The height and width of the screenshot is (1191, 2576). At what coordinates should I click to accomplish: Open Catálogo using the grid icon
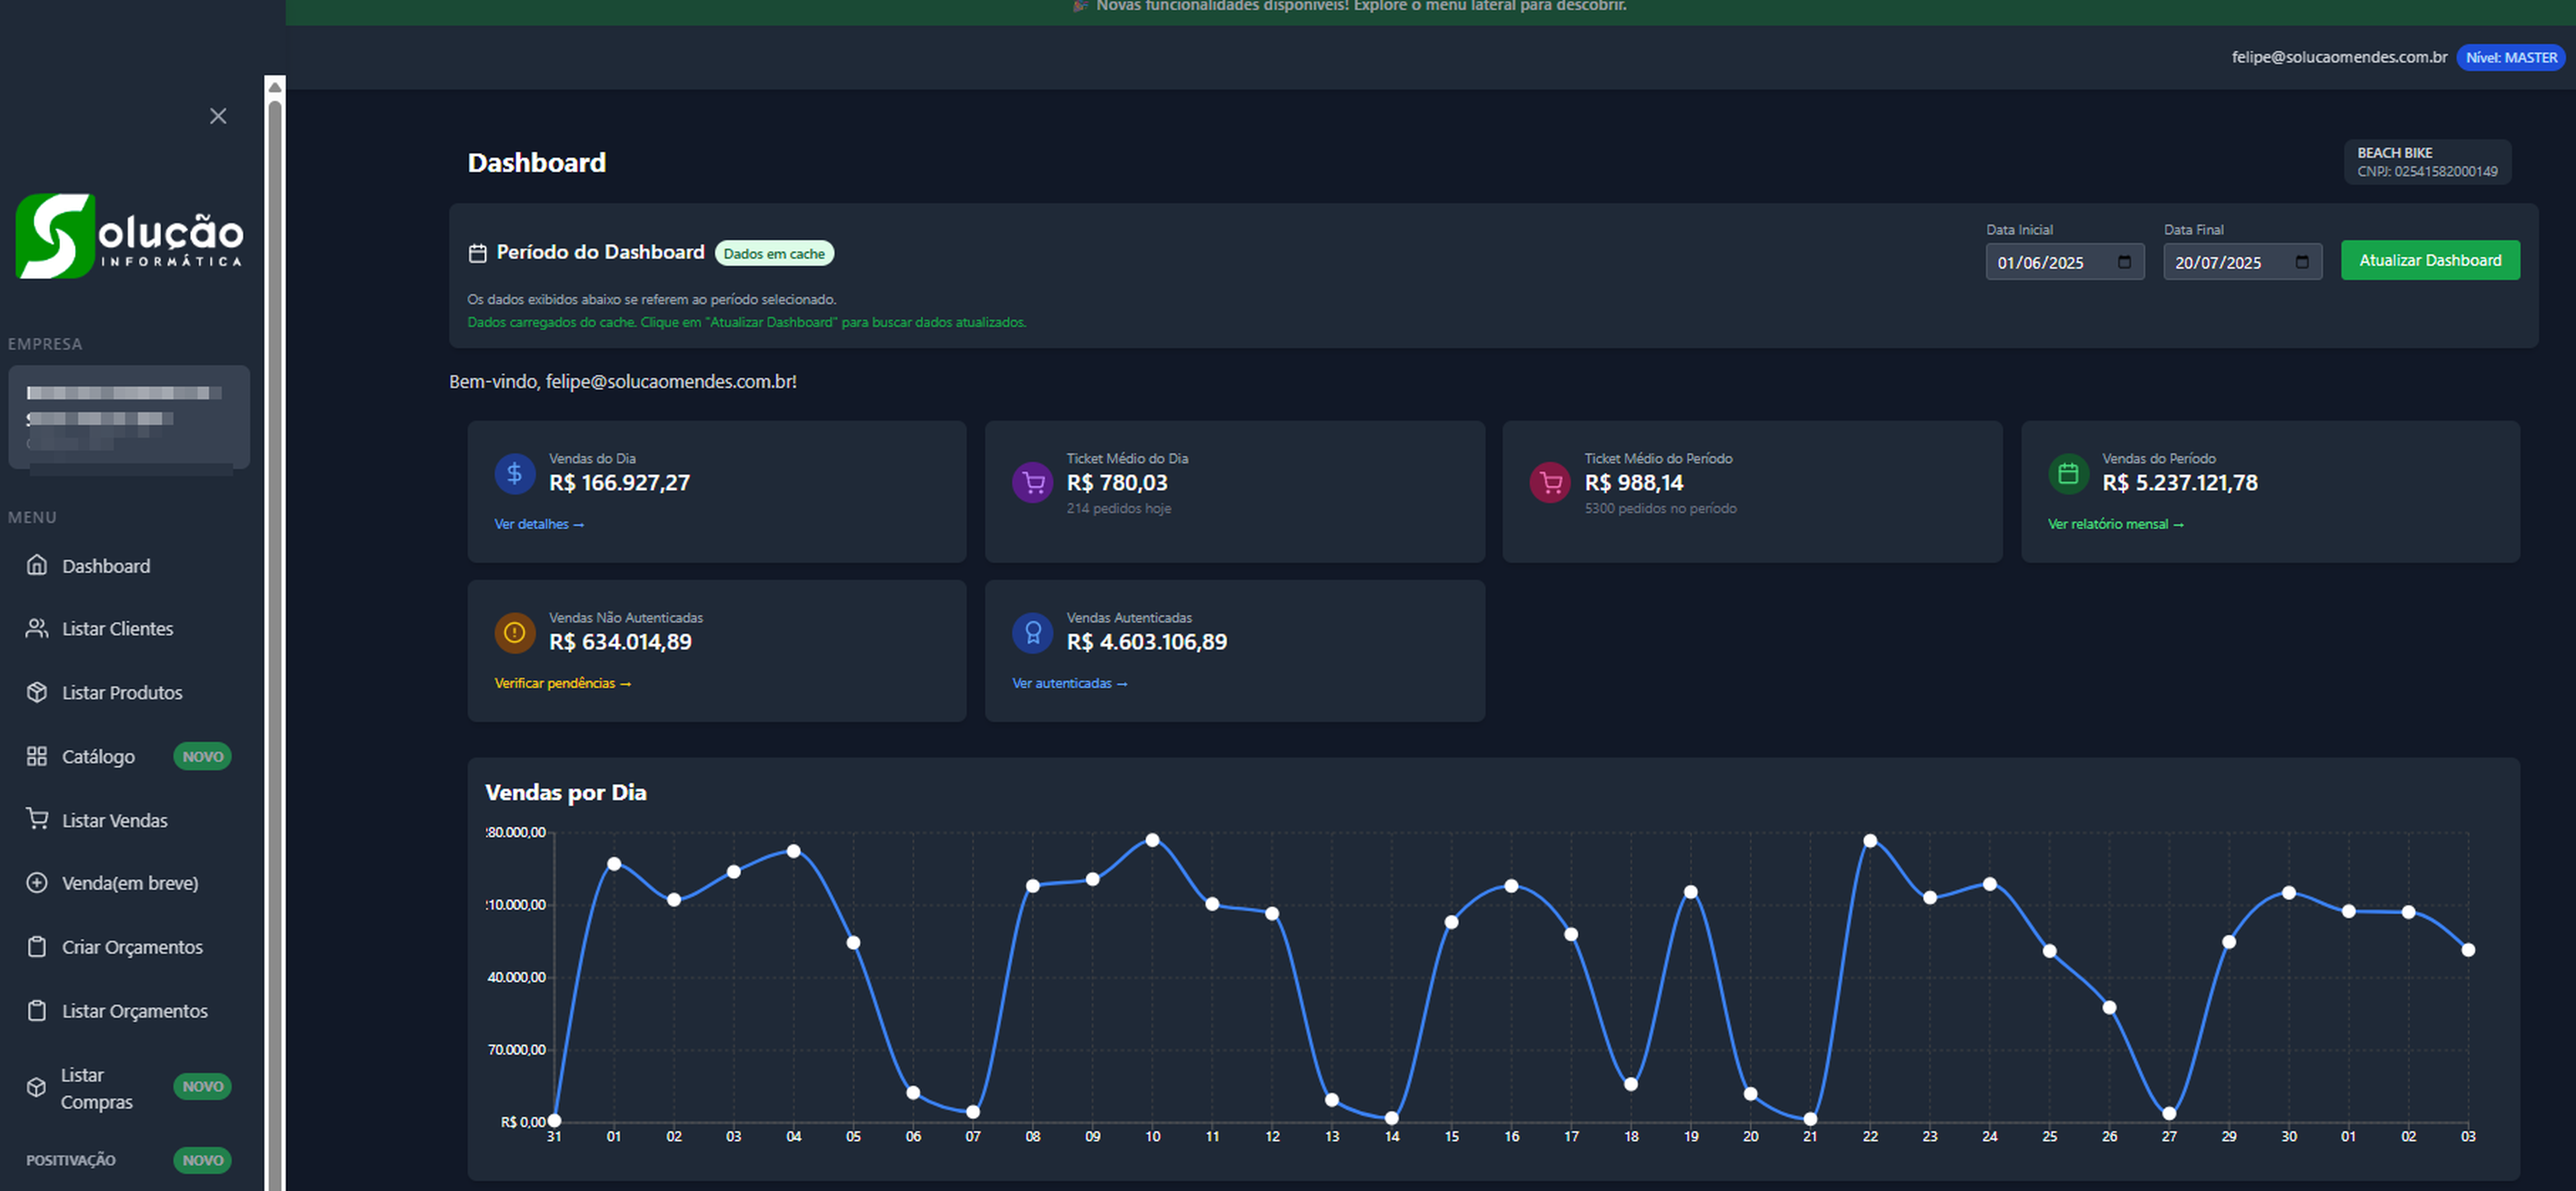pyautogui.click(x=37, y=756)
